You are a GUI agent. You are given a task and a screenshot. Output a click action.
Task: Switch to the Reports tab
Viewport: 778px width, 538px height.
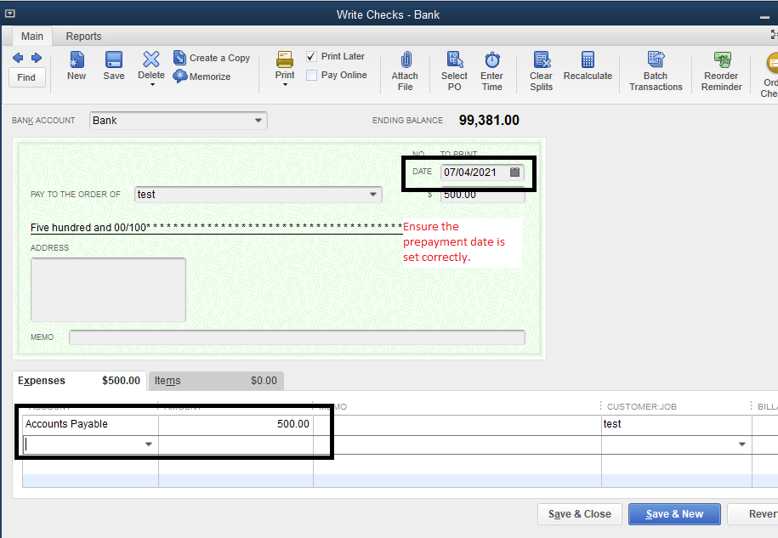83,37
